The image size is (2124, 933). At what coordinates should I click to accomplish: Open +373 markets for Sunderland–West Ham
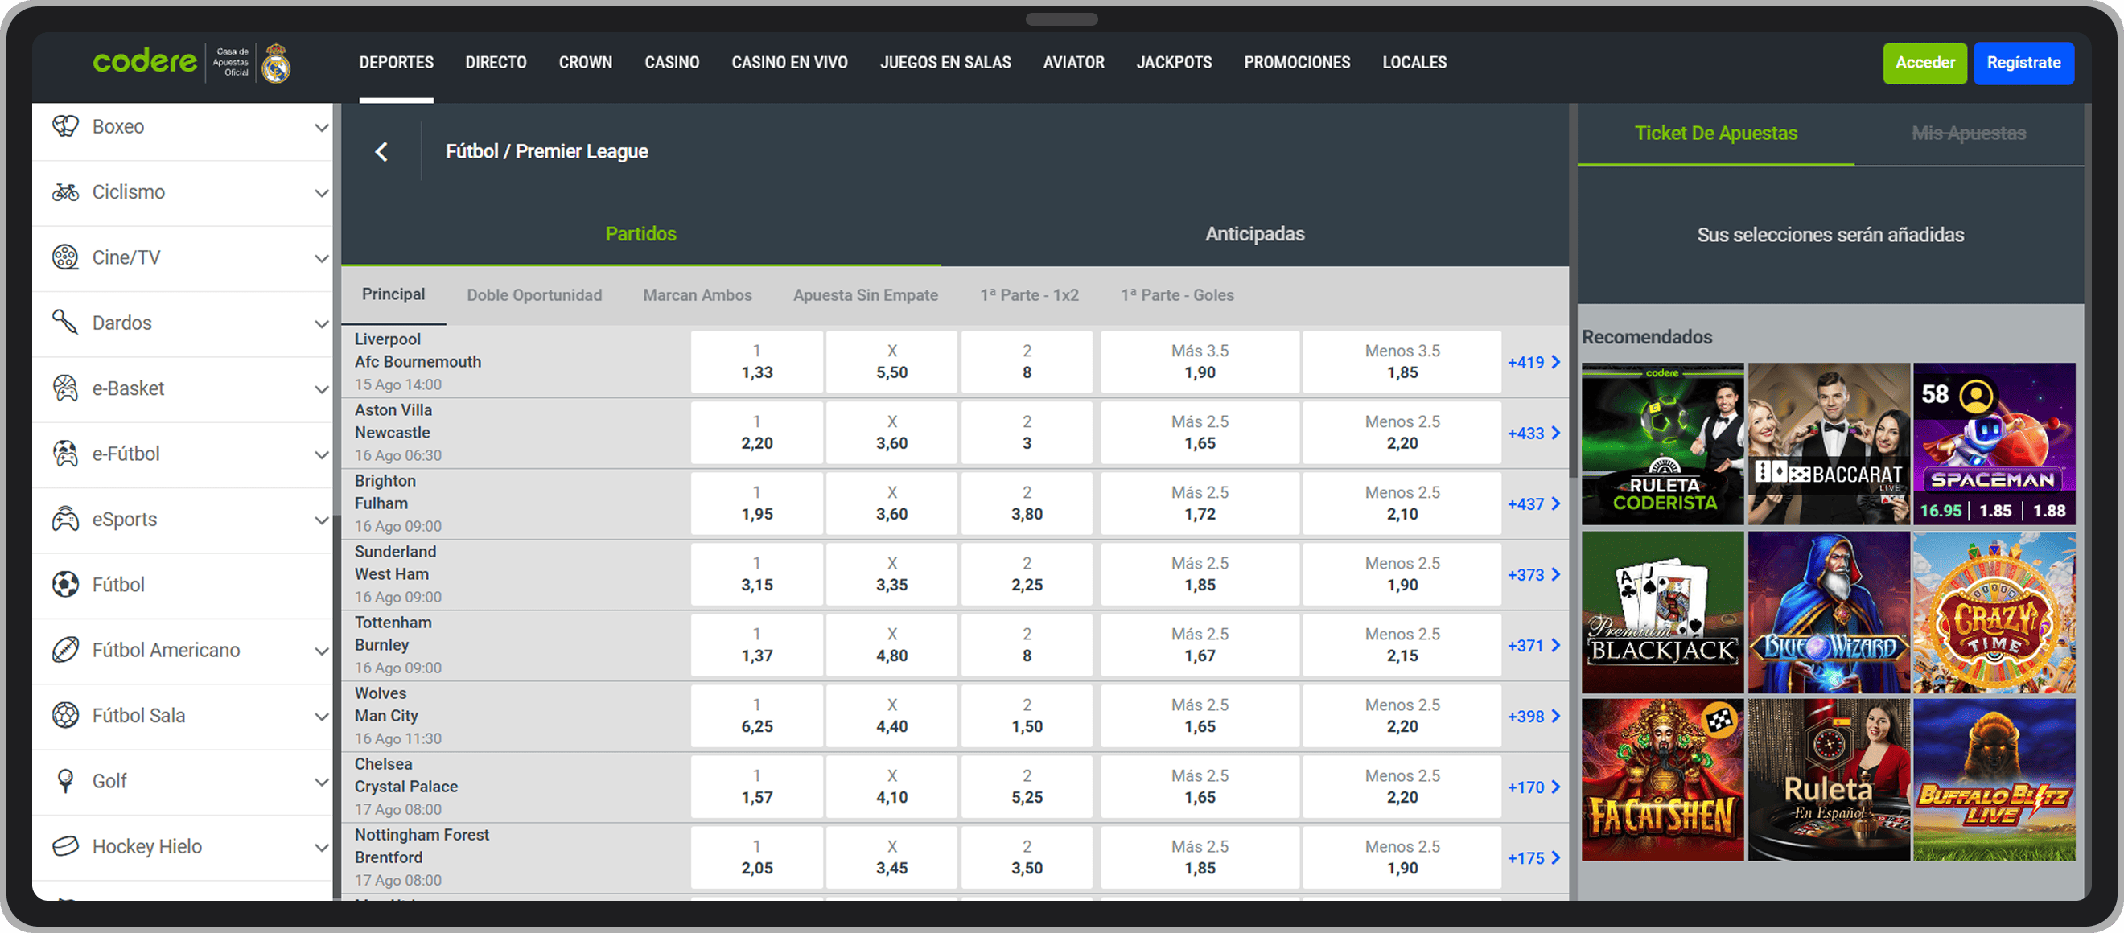1533,575
